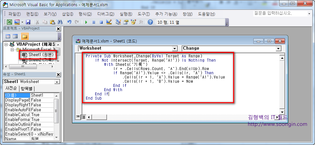Click the Toolbox wrench icon

(141, 22)
